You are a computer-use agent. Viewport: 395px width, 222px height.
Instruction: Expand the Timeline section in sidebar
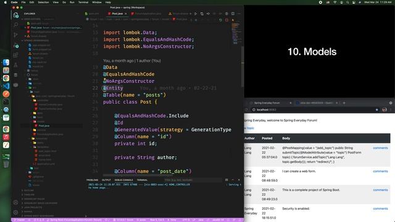tap(29, 195)
